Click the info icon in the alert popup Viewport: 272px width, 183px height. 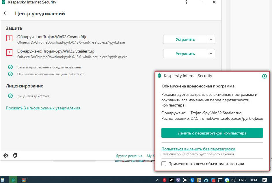(x=264, y=76)
